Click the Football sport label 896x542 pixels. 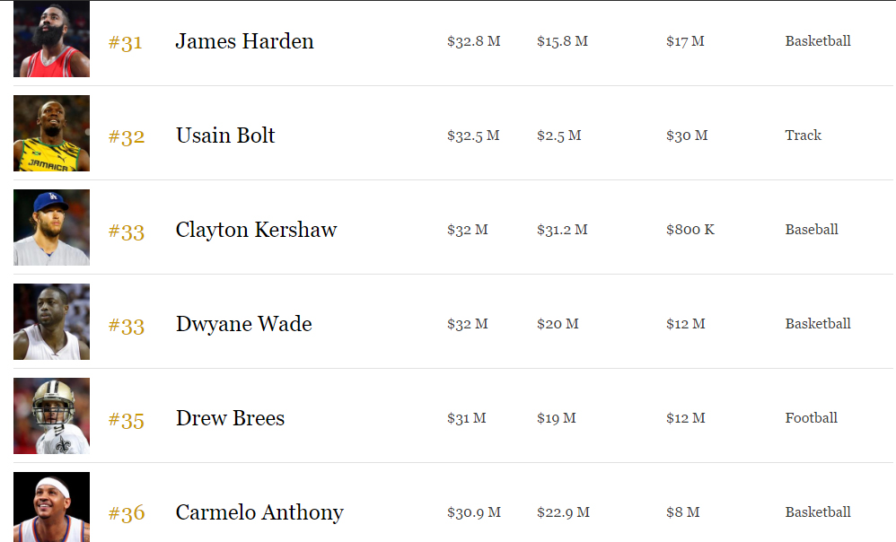pyautogui.click(x=811, y=418)
